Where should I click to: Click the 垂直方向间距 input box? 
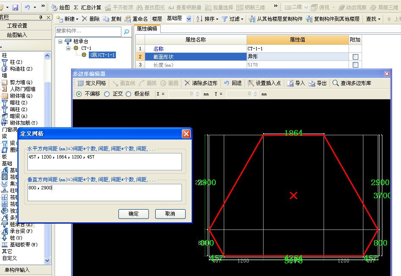[x=104, y=192]
